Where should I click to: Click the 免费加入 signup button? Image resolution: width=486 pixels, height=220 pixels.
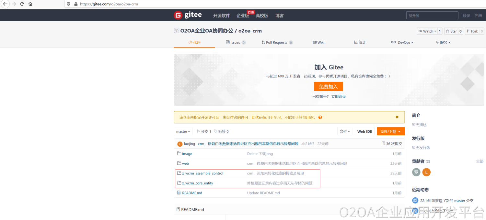click(x=328, y=87)
